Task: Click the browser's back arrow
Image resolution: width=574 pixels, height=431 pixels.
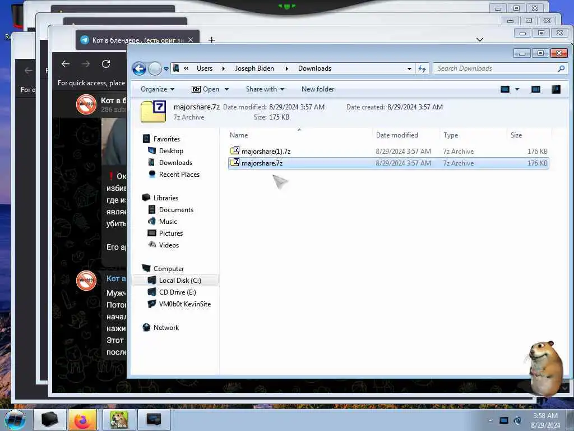Action: [x=66, y=64]
